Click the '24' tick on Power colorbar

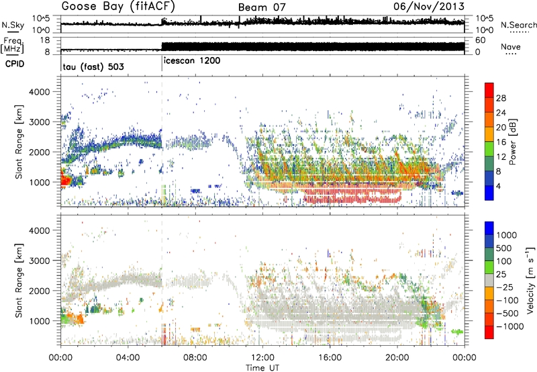tap(501, 113)
